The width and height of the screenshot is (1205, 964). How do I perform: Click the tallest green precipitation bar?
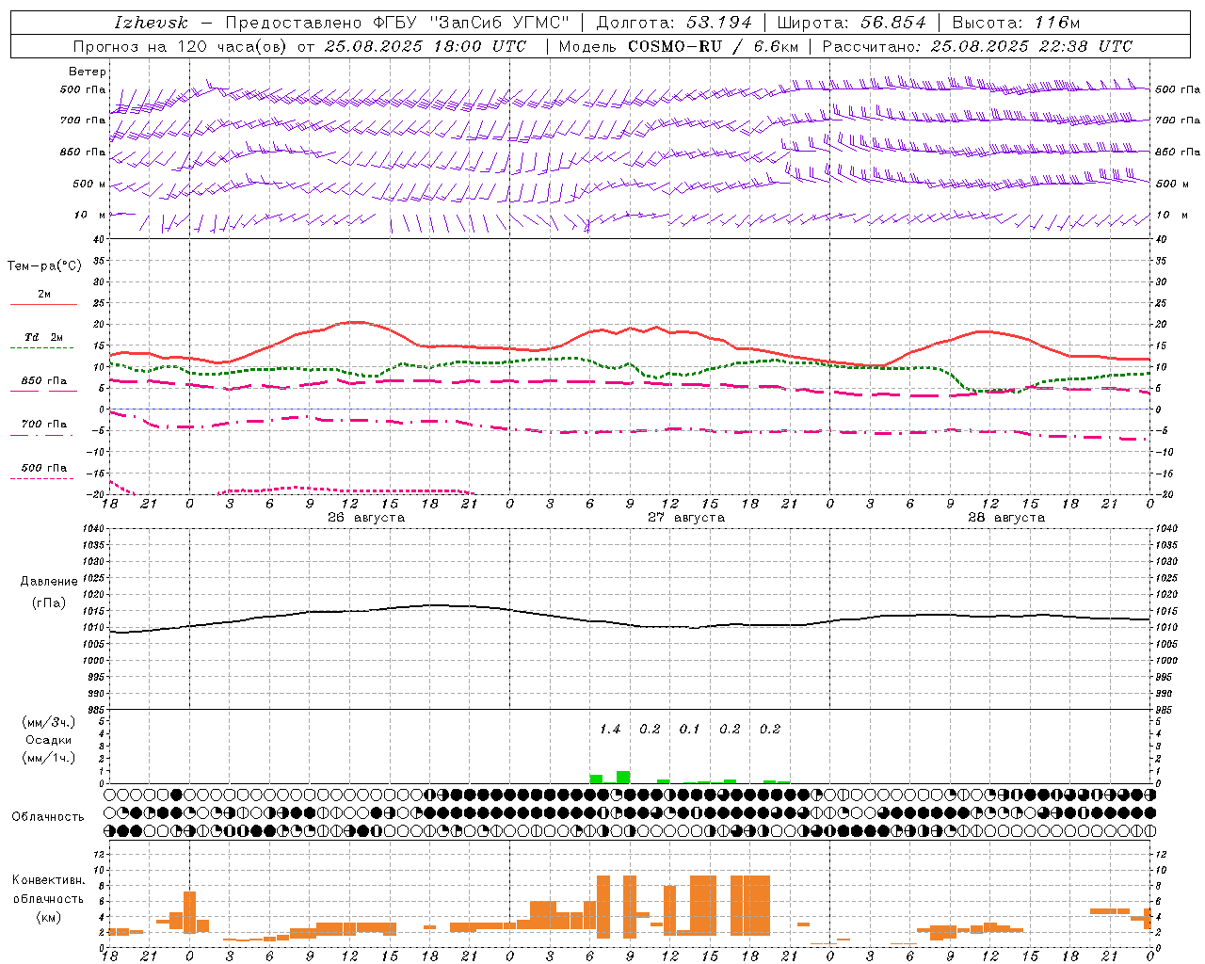pyautogui.click(x=623, y=778)
